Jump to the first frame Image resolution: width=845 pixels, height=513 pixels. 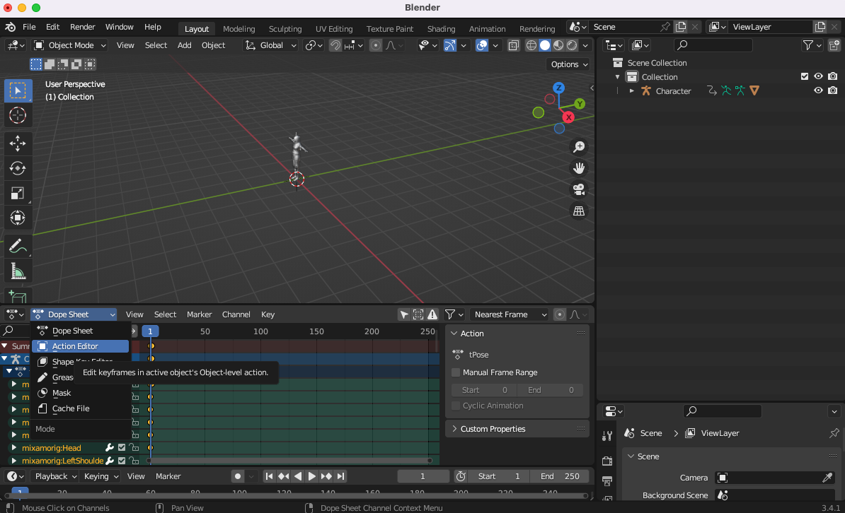point(269,476)
